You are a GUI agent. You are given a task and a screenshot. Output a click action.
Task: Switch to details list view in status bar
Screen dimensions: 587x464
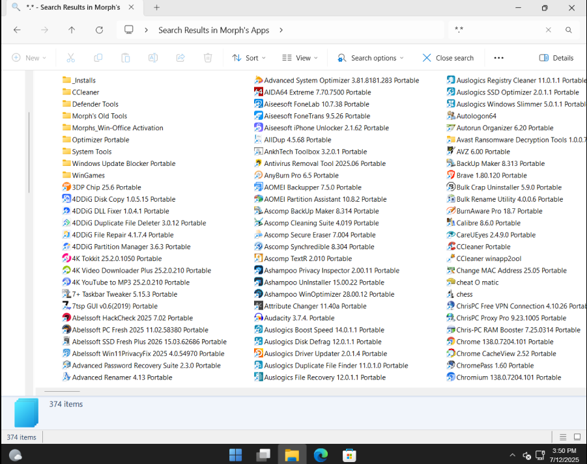point(563,437)
